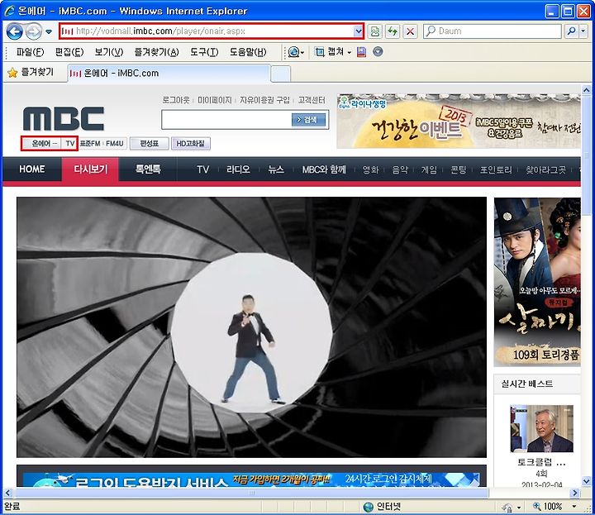
Task: Click 콘팅 in the navigation bar
Action: pos(459,169)
